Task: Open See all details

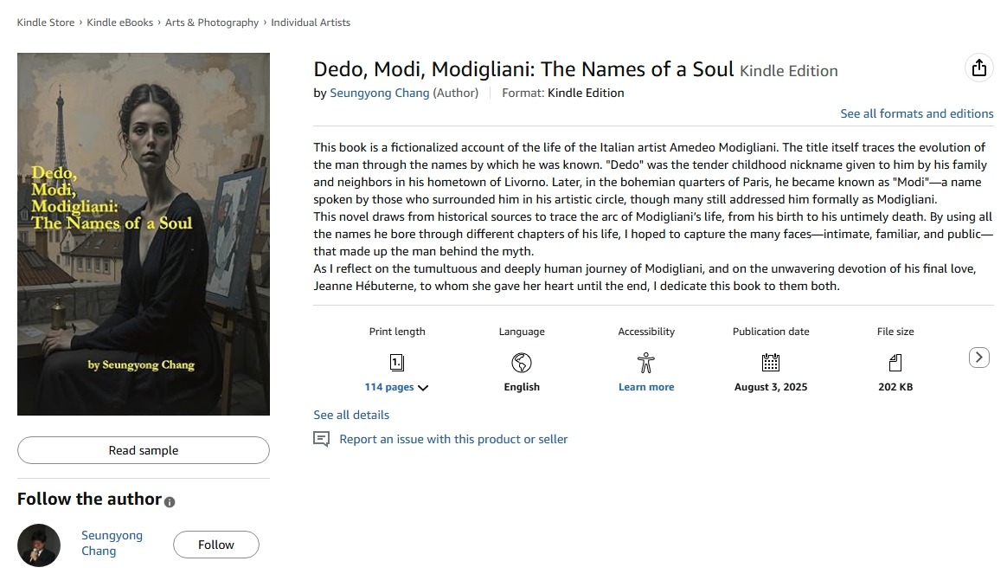Action: pyautogui.click(x=351, y=415)
